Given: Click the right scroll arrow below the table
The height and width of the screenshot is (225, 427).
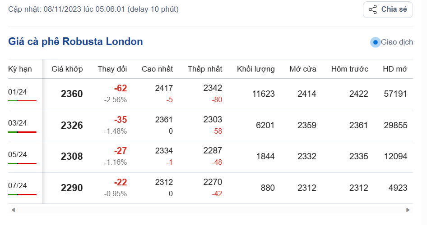Looking at the screenshot, I should point(408,210).
